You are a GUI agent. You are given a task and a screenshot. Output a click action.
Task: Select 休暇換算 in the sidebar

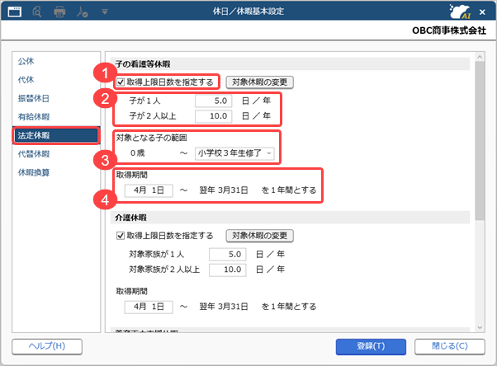[34, 172]
